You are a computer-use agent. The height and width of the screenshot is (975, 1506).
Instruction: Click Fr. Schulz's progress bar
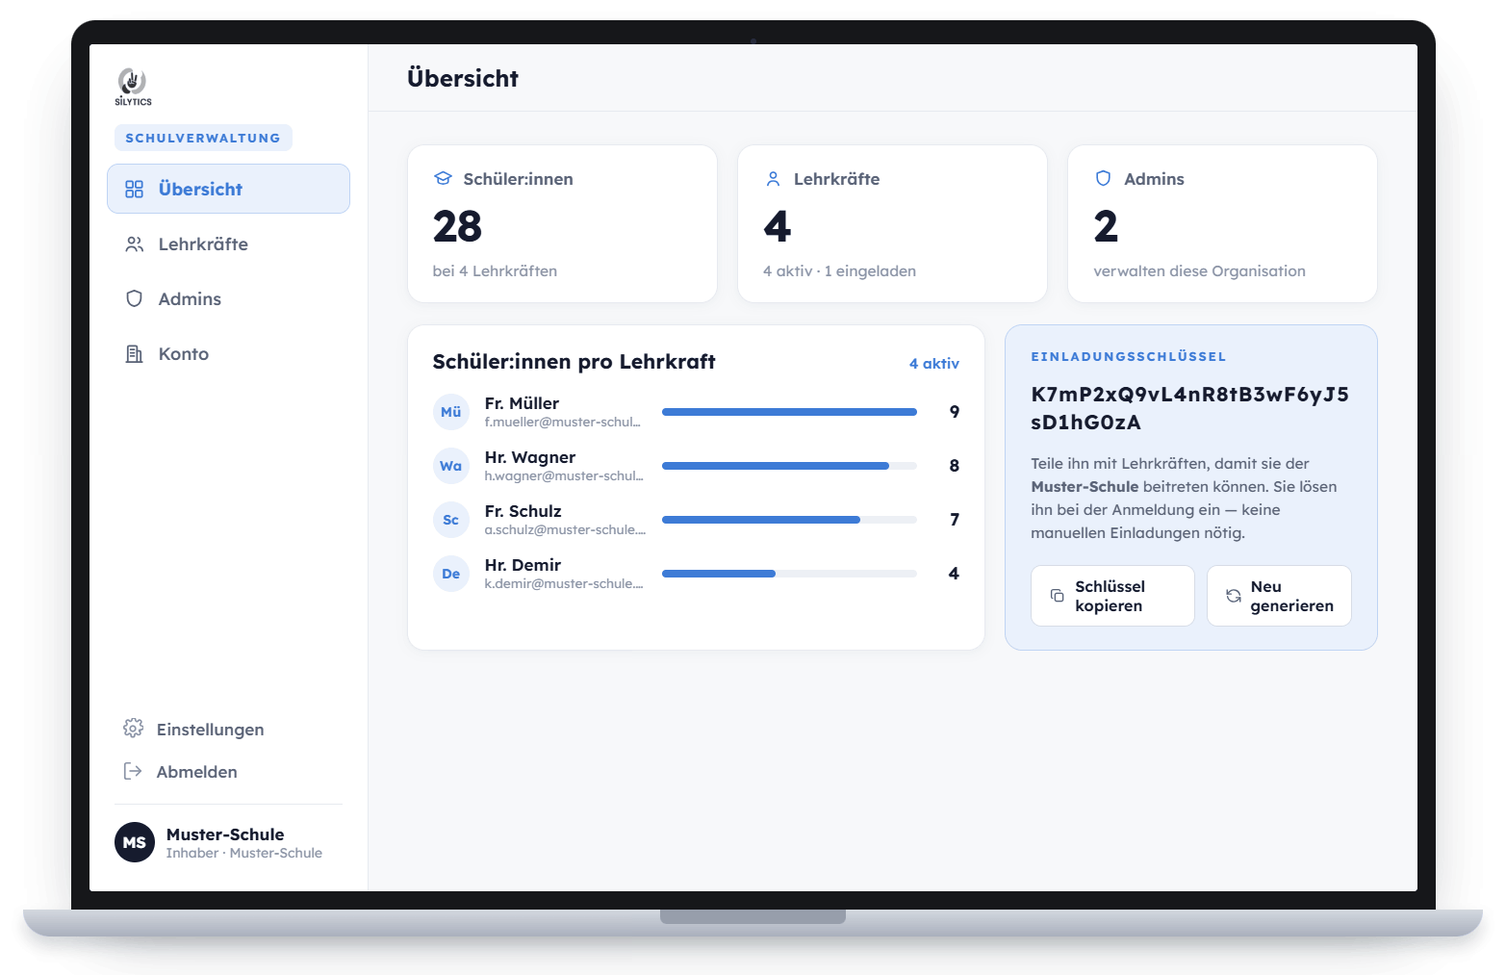click(789, 520)
